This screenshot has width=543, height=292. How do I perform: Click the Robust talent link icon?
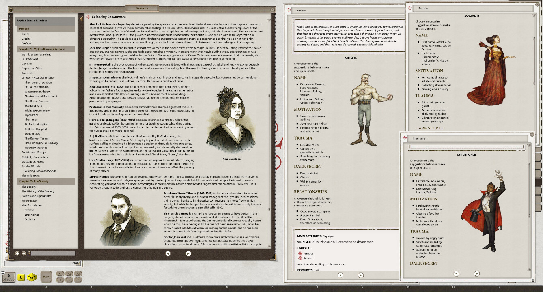point(300,258)
